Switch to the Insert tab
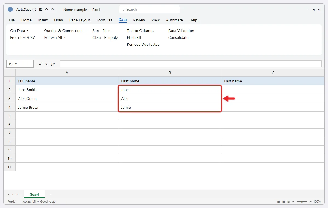 coord(43,20)
